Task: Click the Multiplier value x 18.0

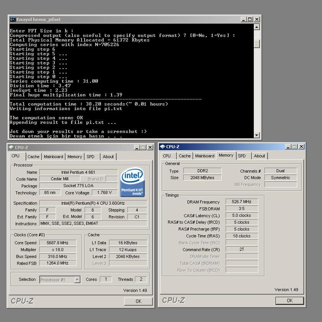Action: pos(58,250)
